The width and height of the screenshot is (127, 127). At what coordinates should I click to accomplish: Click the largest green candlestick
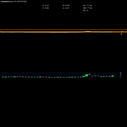coord(87,75)
